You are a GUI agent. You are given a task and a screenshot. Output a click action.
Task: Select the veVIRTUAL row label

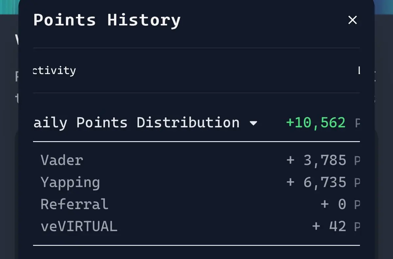click(79, 226)
